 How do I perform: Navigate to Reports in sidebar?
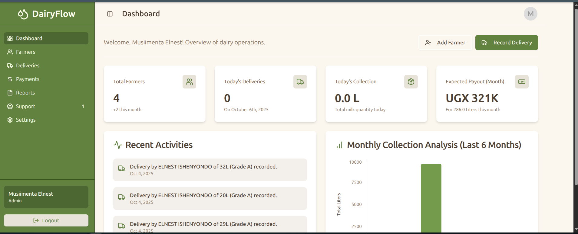point(25,93)
